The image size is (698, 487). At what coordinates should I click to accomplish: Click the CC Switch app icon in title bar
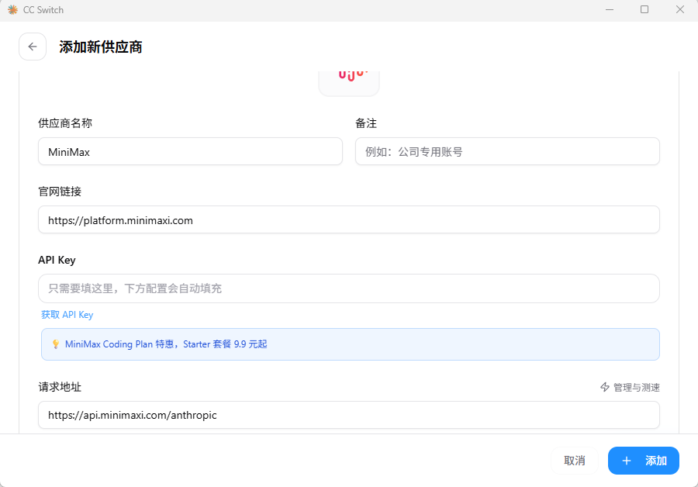[12, 10]
